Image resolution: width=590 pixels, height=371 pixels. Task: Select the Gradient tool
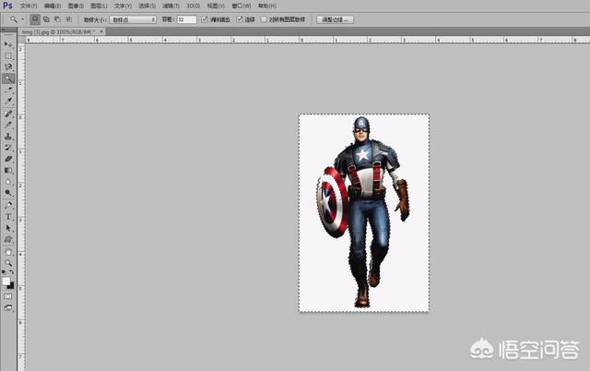click(x=8, y=170)
